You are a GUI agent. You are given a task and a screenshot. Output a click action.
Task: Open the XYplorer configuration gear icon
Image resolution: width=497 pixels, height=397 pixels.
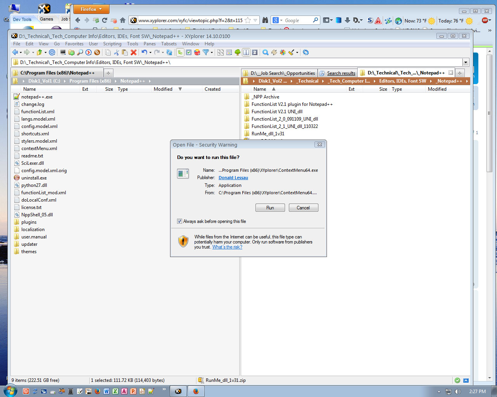(x=306, y=53)
